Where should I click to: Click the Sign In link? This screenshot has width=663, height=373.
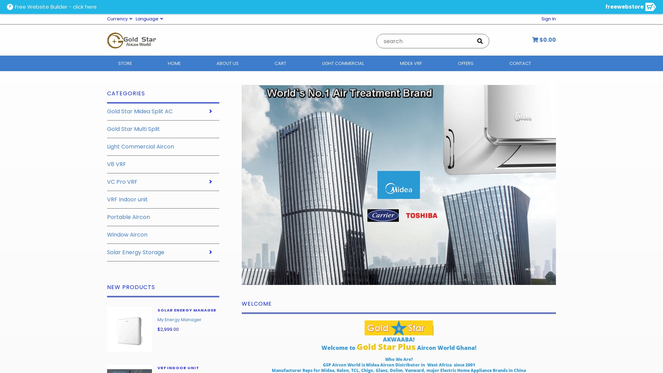click(548, 19)
